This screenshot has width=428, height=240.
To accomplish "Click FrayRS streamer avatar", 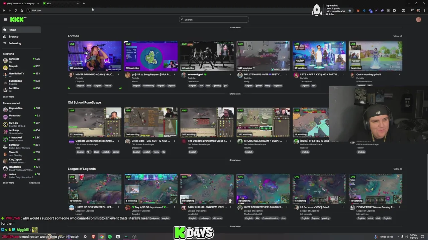I will (240, 141).
